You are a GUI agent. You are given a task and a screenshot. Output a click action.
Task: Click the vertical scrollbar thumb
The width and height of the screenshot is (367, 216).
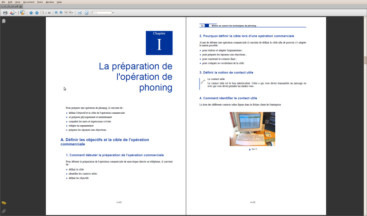(365, 60)
